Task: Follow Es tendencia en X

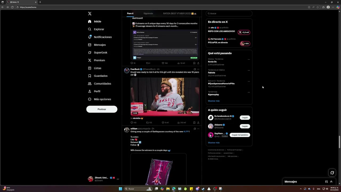Action: (x=245, y=118)
